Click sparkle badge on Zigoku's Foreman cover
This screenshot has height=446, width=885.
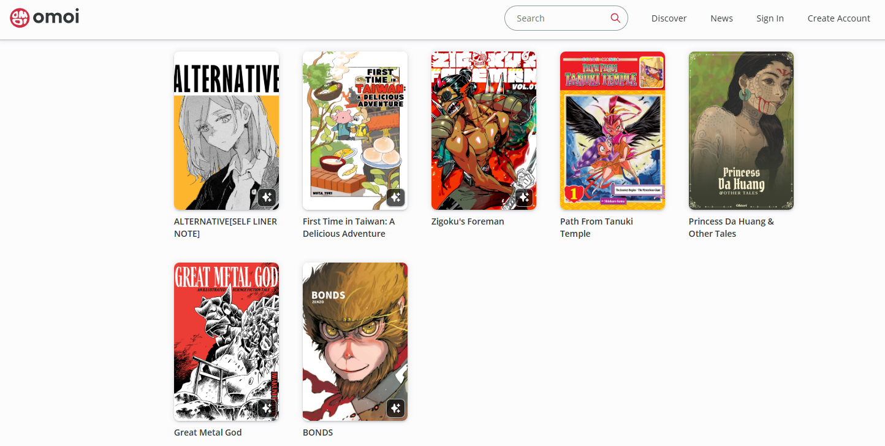(x=524, y=198)
